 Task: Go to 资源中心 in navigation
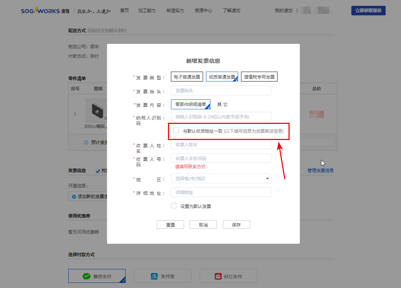click(203, 11)
